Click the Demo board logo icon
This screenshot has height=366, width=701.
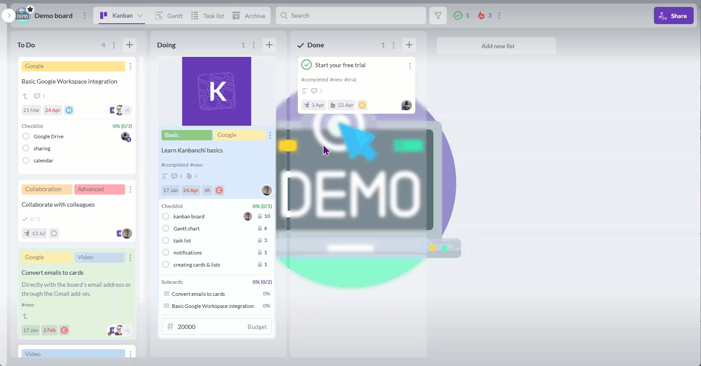pyautogui.click(x=22, y=16)
